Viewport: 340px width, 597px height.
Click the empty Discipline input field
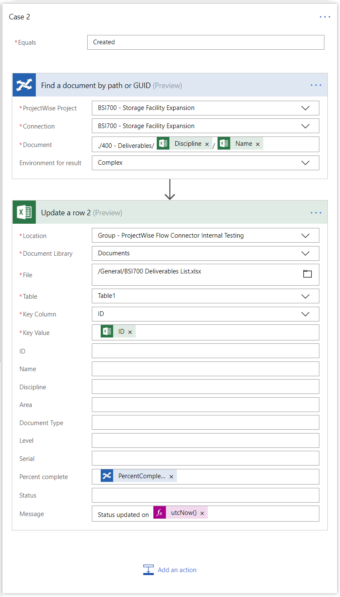coord(206,386)
